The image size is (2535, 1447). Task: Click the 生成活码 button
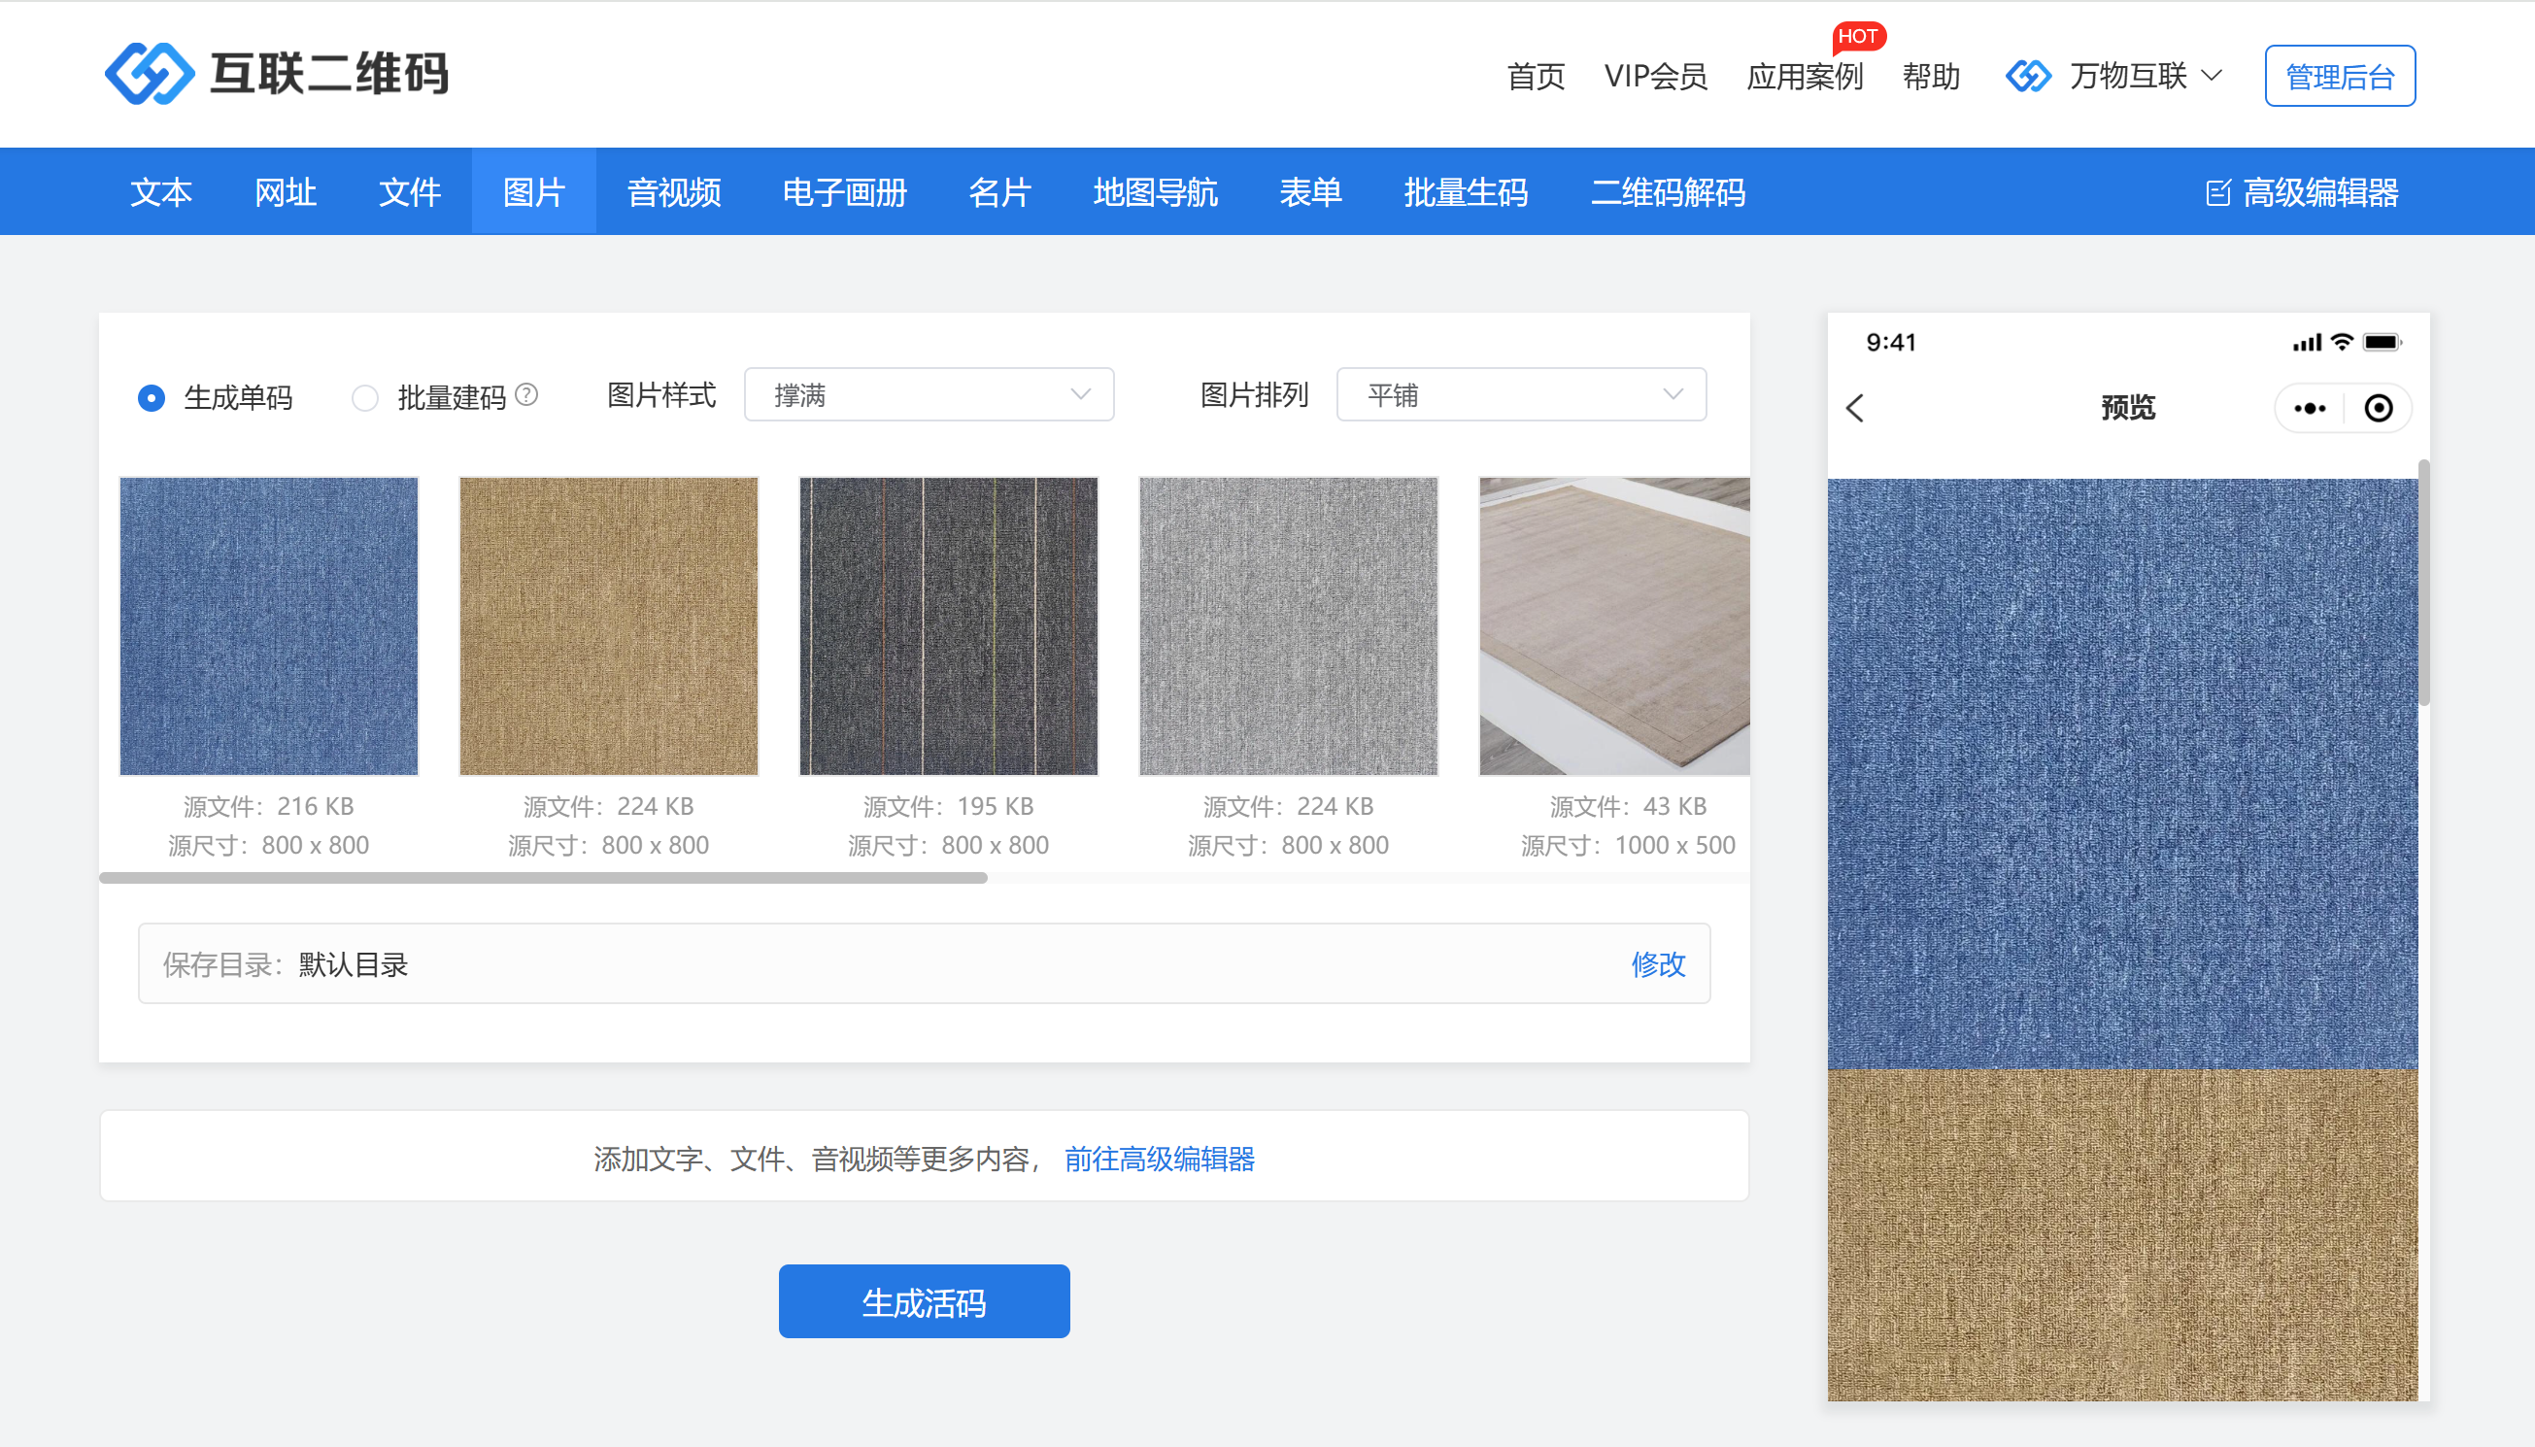coord(923,1302)
